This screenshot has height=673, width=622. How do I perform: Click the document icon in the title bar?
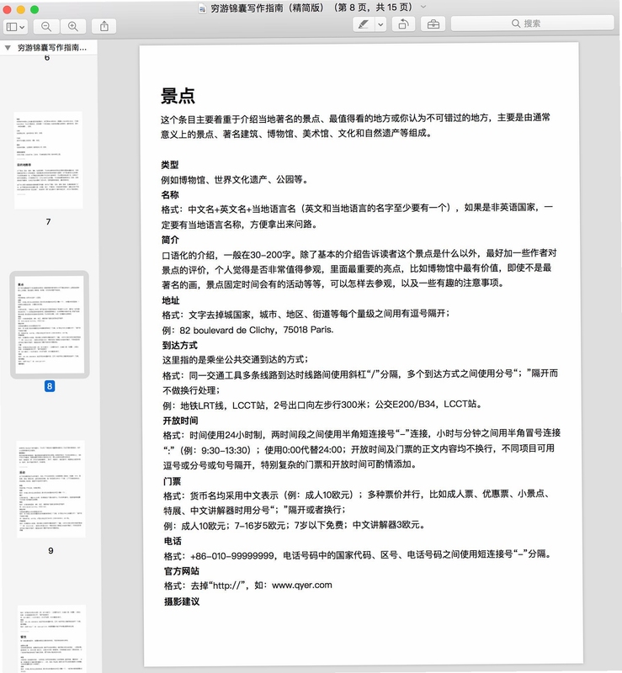pyautogui.click(x=202, y=8)
